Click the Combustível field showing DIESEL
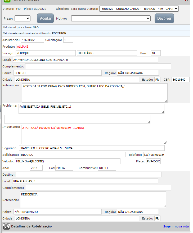193x233 pixels. pos(107,168)
